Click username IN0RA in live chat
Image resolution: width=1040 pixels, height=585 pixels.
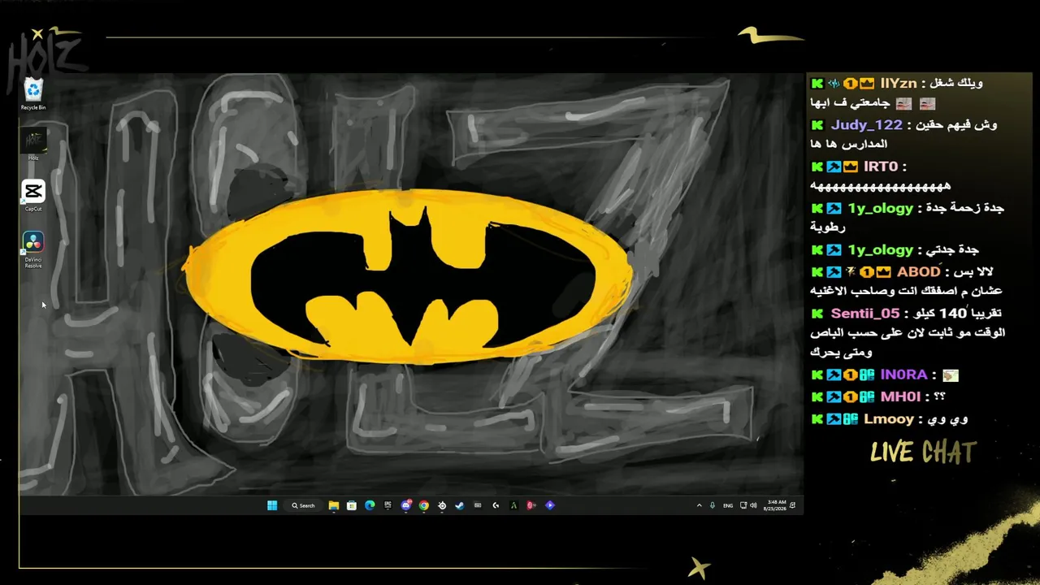pos(903,375)
